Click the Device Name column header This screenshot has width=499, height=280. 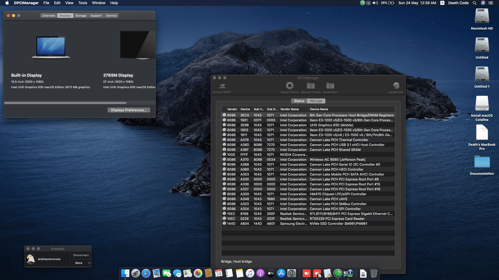click(x=319, y=109)
